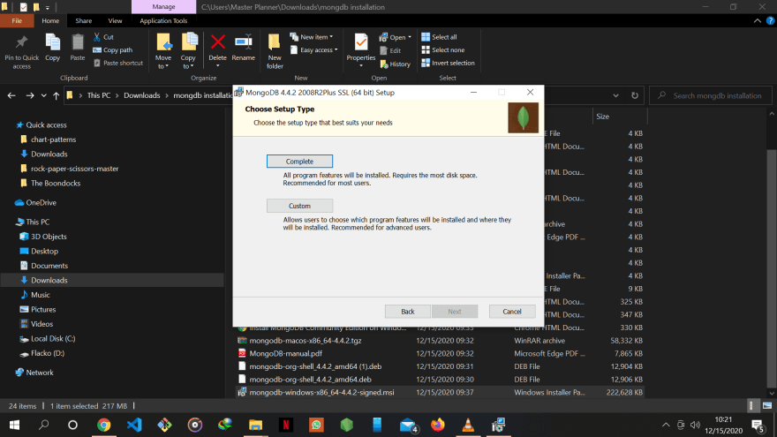777x437 pixels.
Task: Open the Manage contextual tab
Action: (163, 7)
